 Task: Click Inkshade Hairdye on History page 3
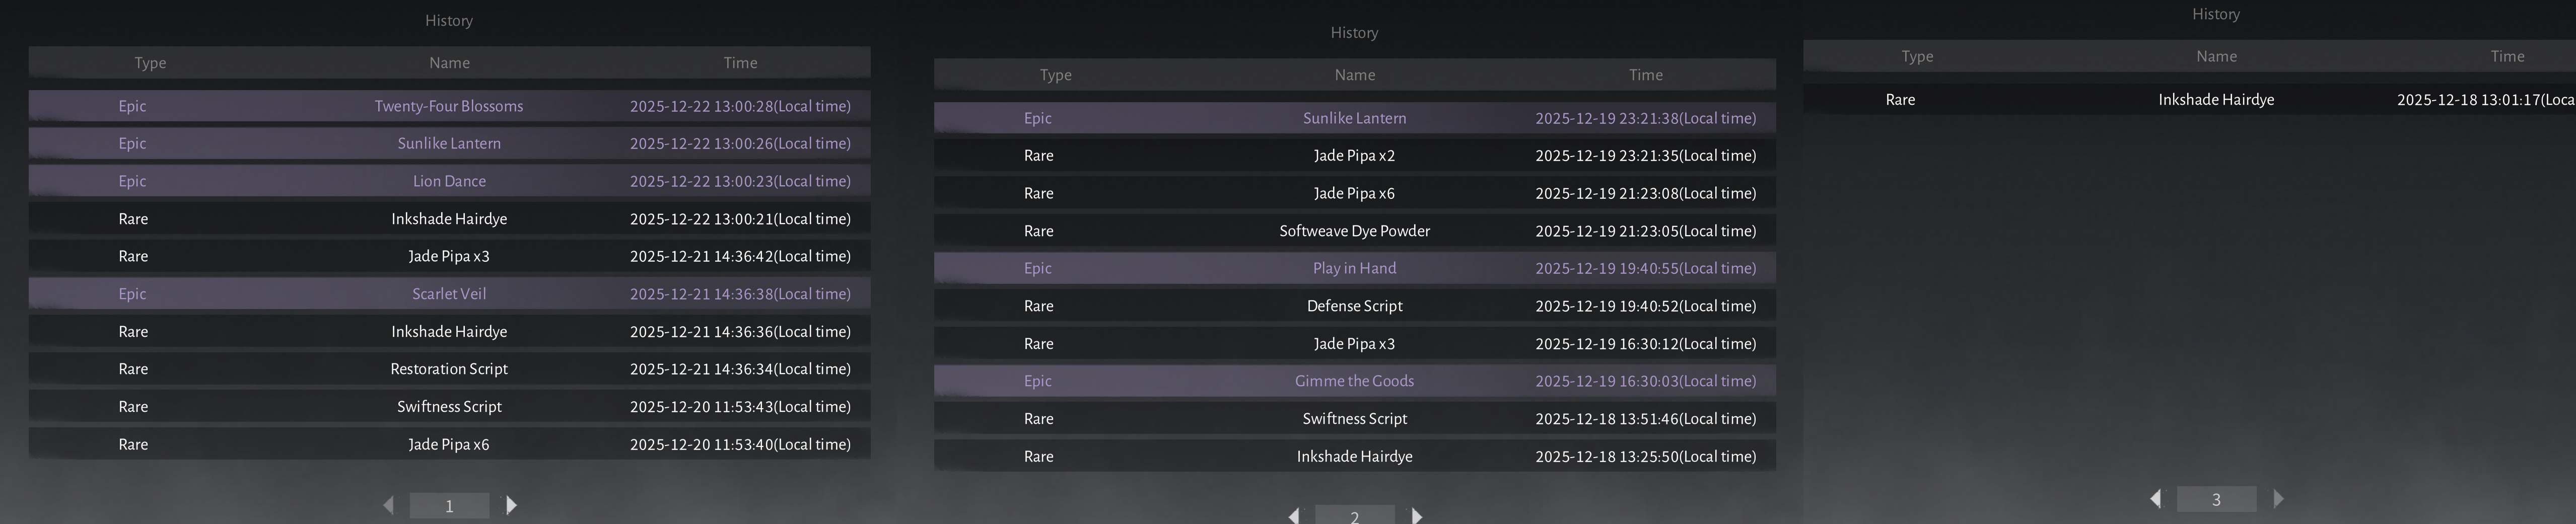[2216, 100]
